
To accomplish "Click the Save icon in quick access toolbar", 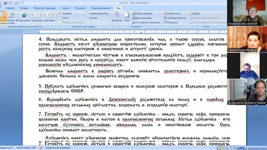I will coord(5,3).
